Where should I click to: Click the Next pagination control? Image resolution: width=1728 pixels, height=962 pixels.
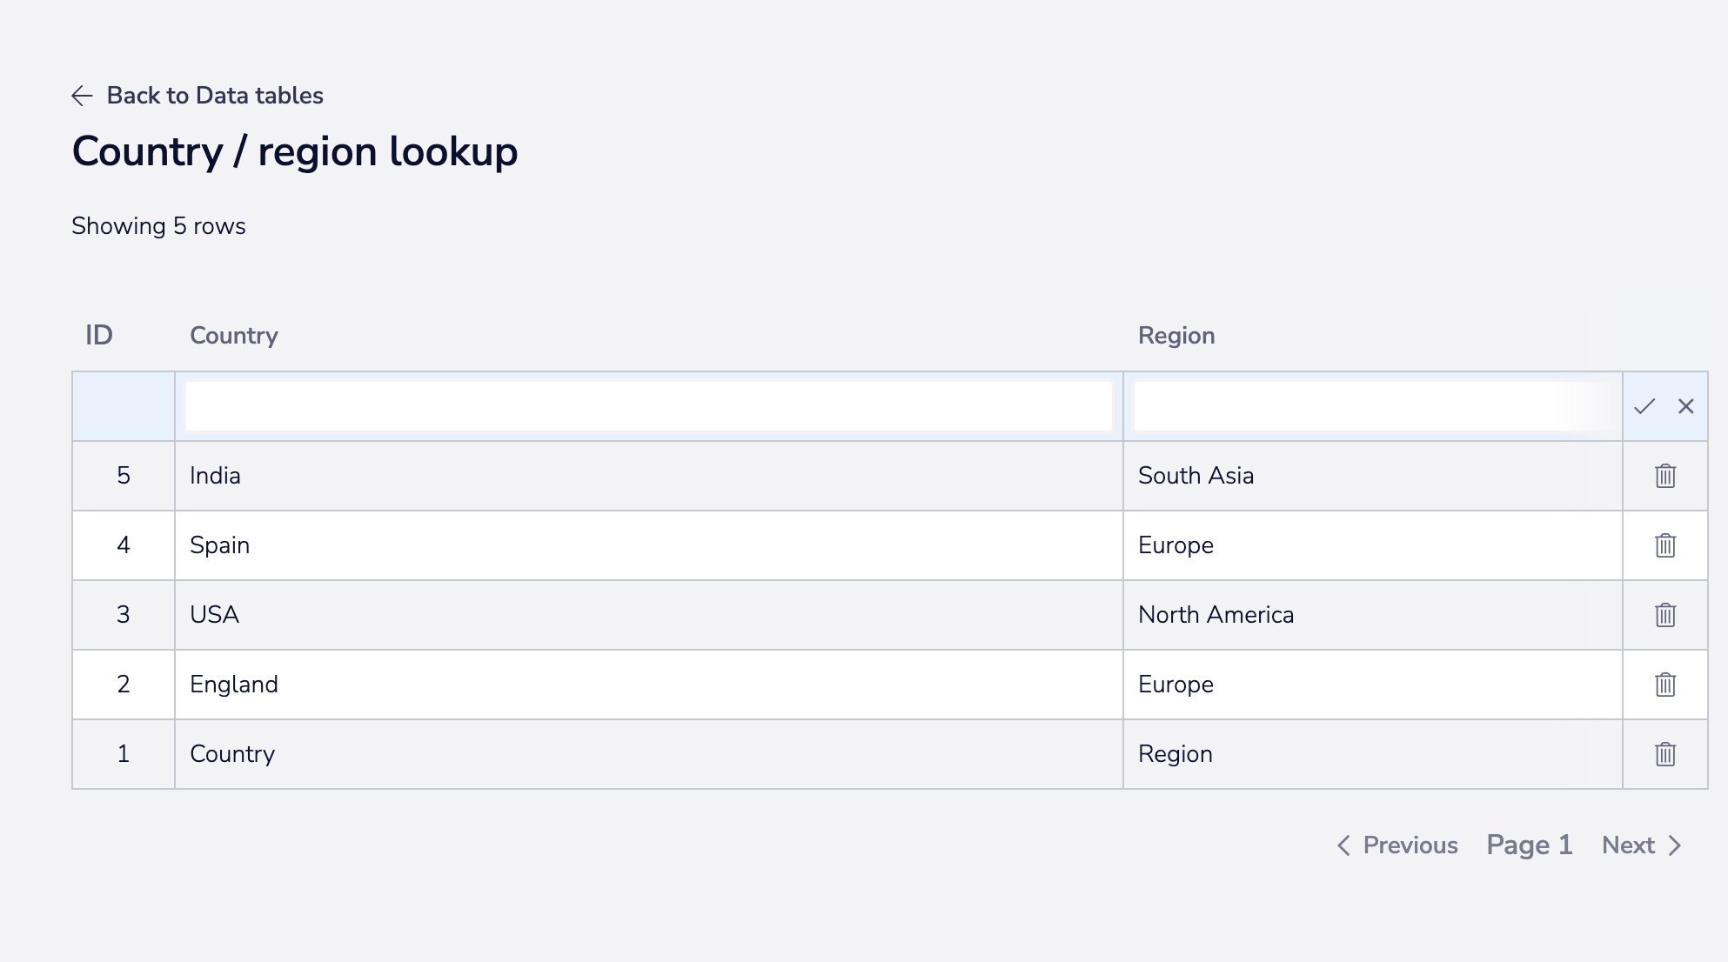click(x=1629, y=845)
